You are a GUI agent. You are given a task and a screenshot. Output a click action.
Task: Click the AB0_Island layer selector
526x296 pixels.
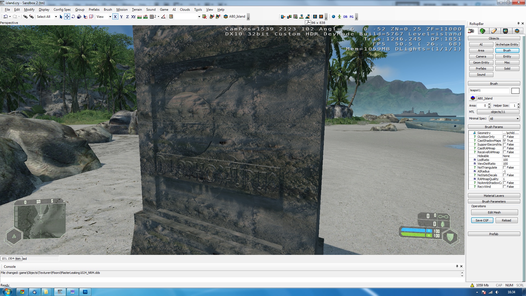point(235,17)
